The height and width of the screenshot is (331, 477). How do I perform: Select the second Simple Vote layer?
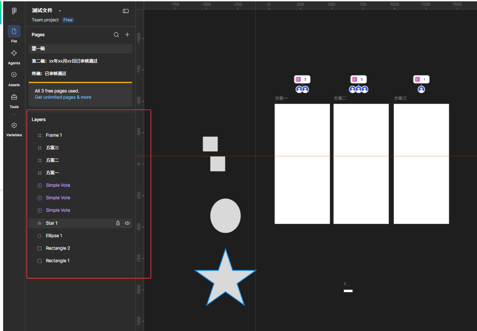tap(80, 198)
